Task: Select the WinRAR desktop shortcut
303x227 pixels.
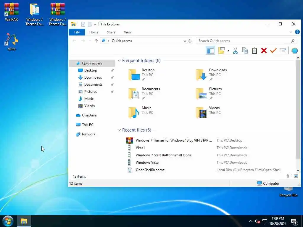Action: (x=12, y=12)
